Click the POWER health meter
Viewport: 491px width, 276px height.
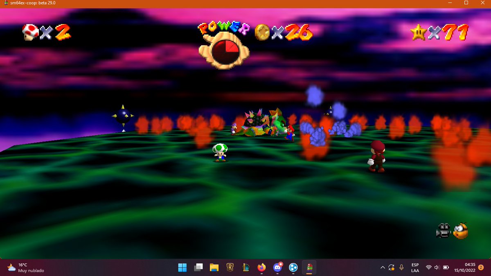224,45
